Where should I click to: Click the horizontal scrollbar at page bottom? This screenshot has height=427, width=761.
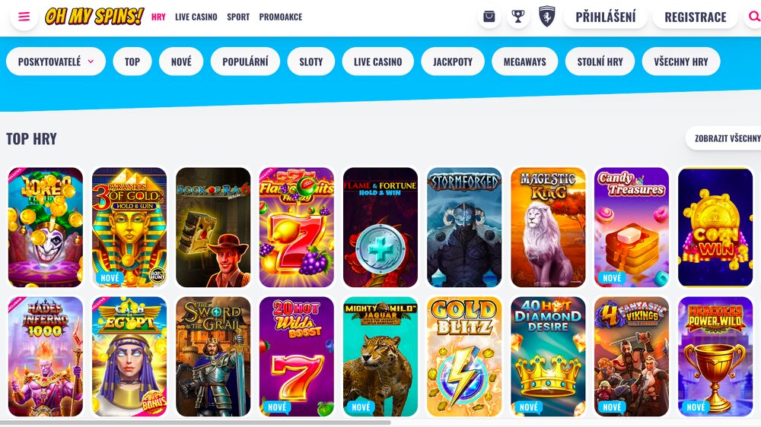click(195, 422)
